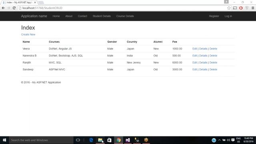Open the battery status tray icon
Viewport: 256px width, 144px height.
coord(224,140)
